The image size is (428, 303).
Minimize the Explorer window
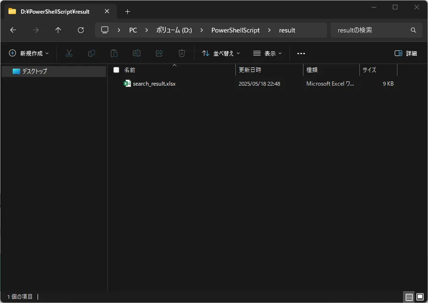tap(374, 8)
